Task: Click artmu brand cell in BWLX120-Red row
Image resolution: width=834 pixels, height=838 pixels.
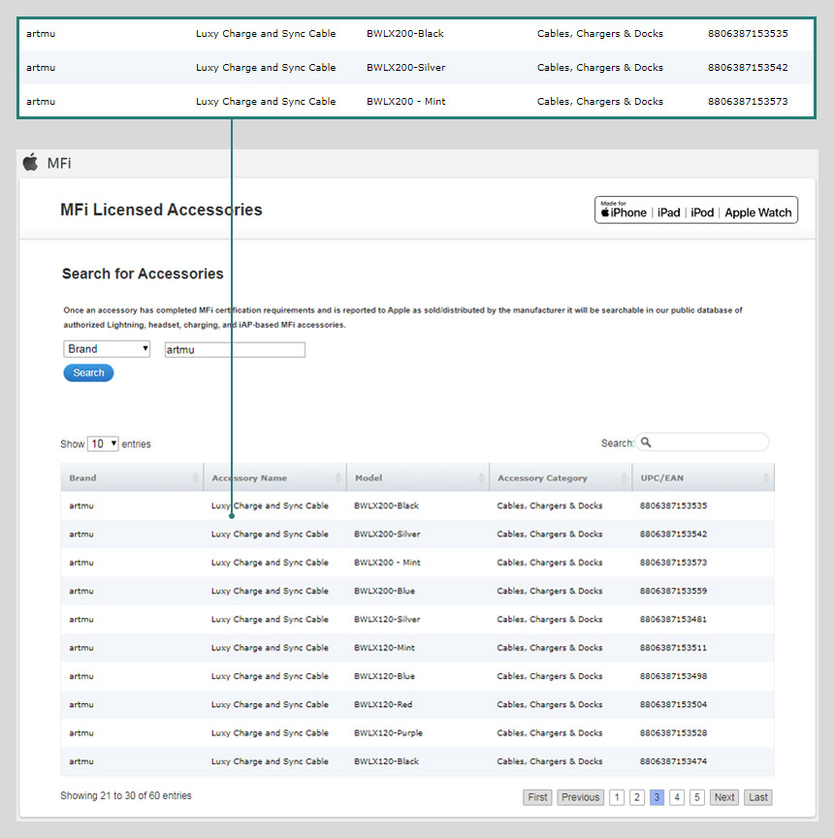Action: [81, 704]
